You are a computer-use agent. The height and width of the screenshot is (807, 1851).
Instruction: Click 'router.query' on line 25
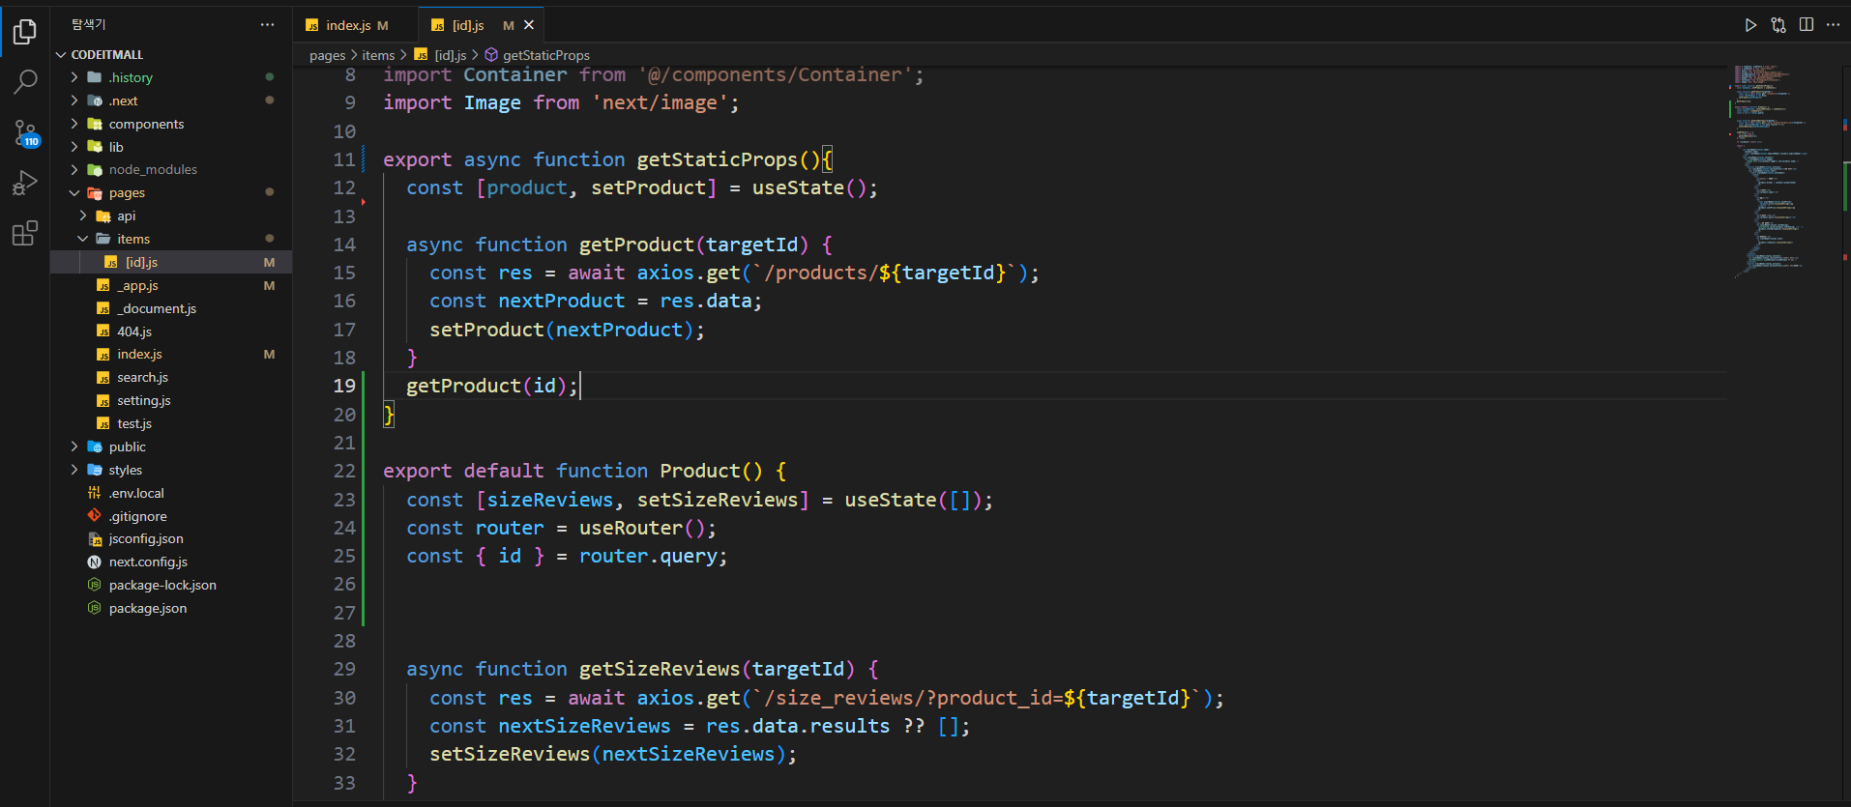(648, 556)
